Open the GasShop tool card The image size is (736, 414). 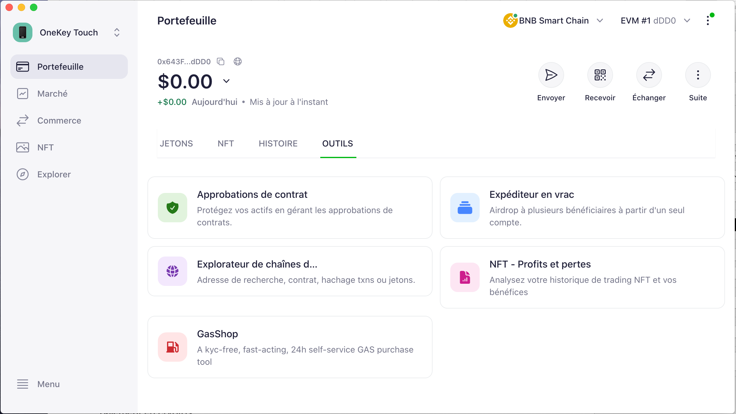(290, 347)
